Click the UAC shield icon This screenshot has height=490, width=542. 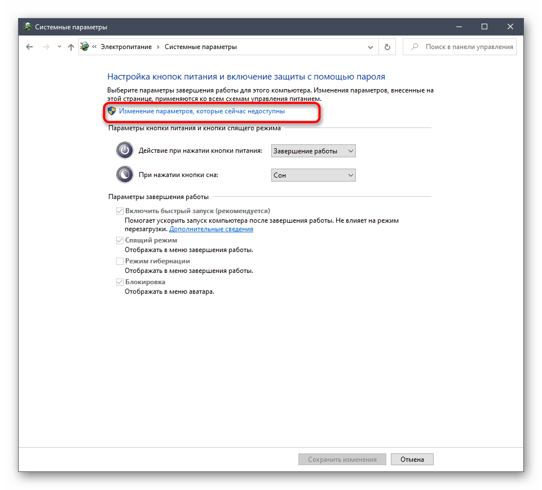click(112, 111)
